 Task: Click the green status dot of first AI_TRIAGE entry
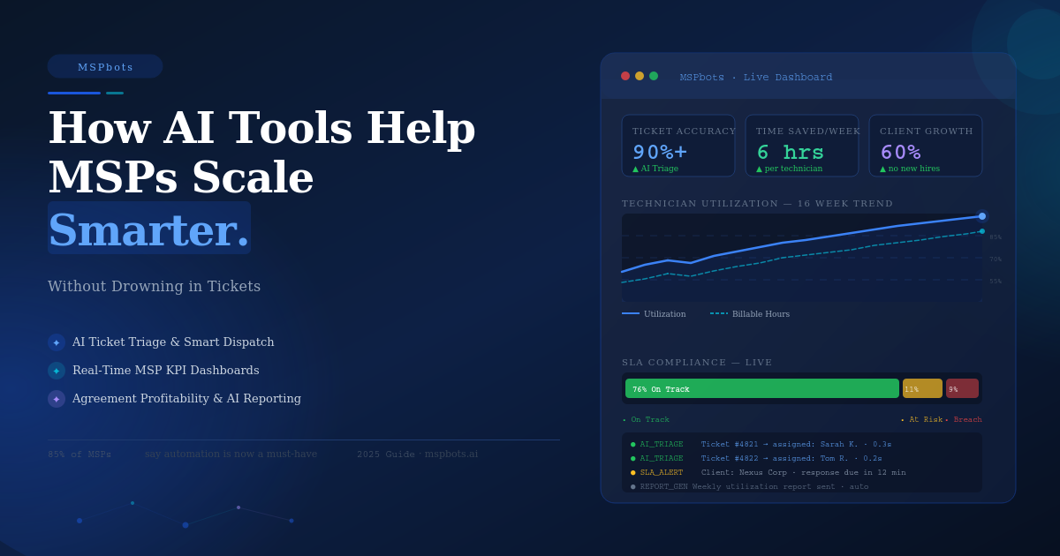tap(633, 445)
